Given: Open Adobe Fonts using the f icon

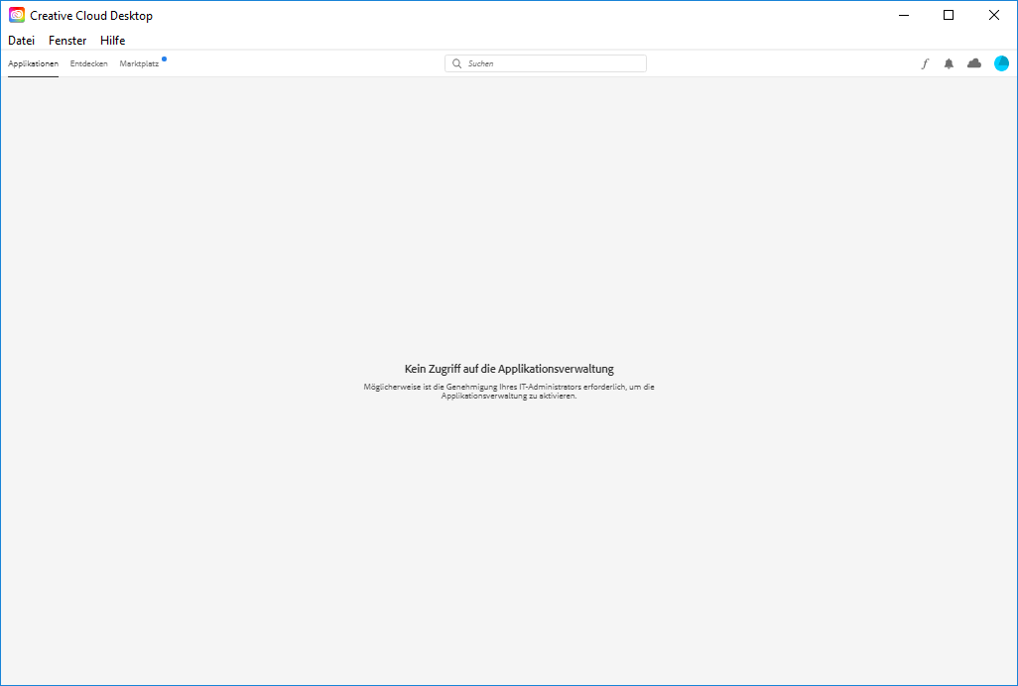Looking at the screenshot, I should 925,62.
